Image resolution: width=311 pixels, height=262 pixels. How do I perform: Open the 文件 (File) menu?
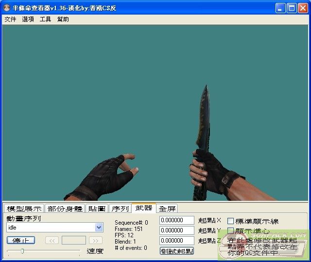coord(10,19)
